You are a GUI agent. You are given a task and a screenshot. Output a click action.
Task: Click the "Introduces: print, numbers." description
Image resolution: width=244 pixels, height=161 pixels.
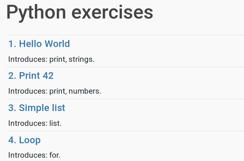[x=55, y=91]
